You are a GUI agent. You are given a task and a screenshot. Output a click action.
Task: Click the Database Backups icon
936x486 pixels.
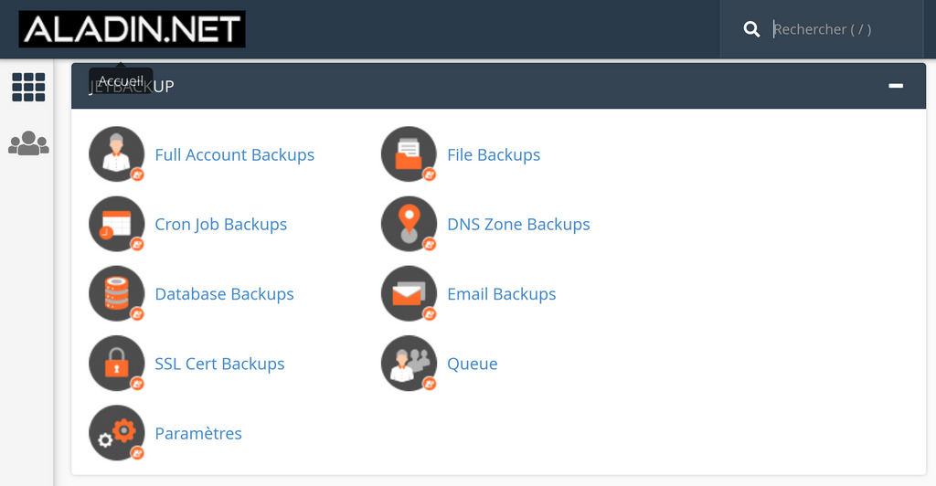click(116, 293)
